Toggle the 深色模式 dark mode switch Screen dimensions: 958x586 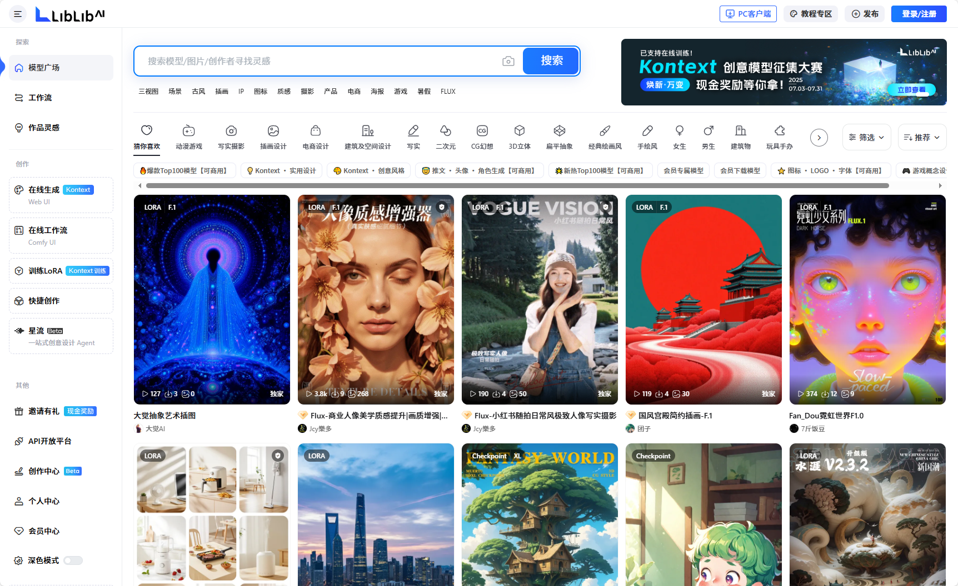(x=73, y=560)
